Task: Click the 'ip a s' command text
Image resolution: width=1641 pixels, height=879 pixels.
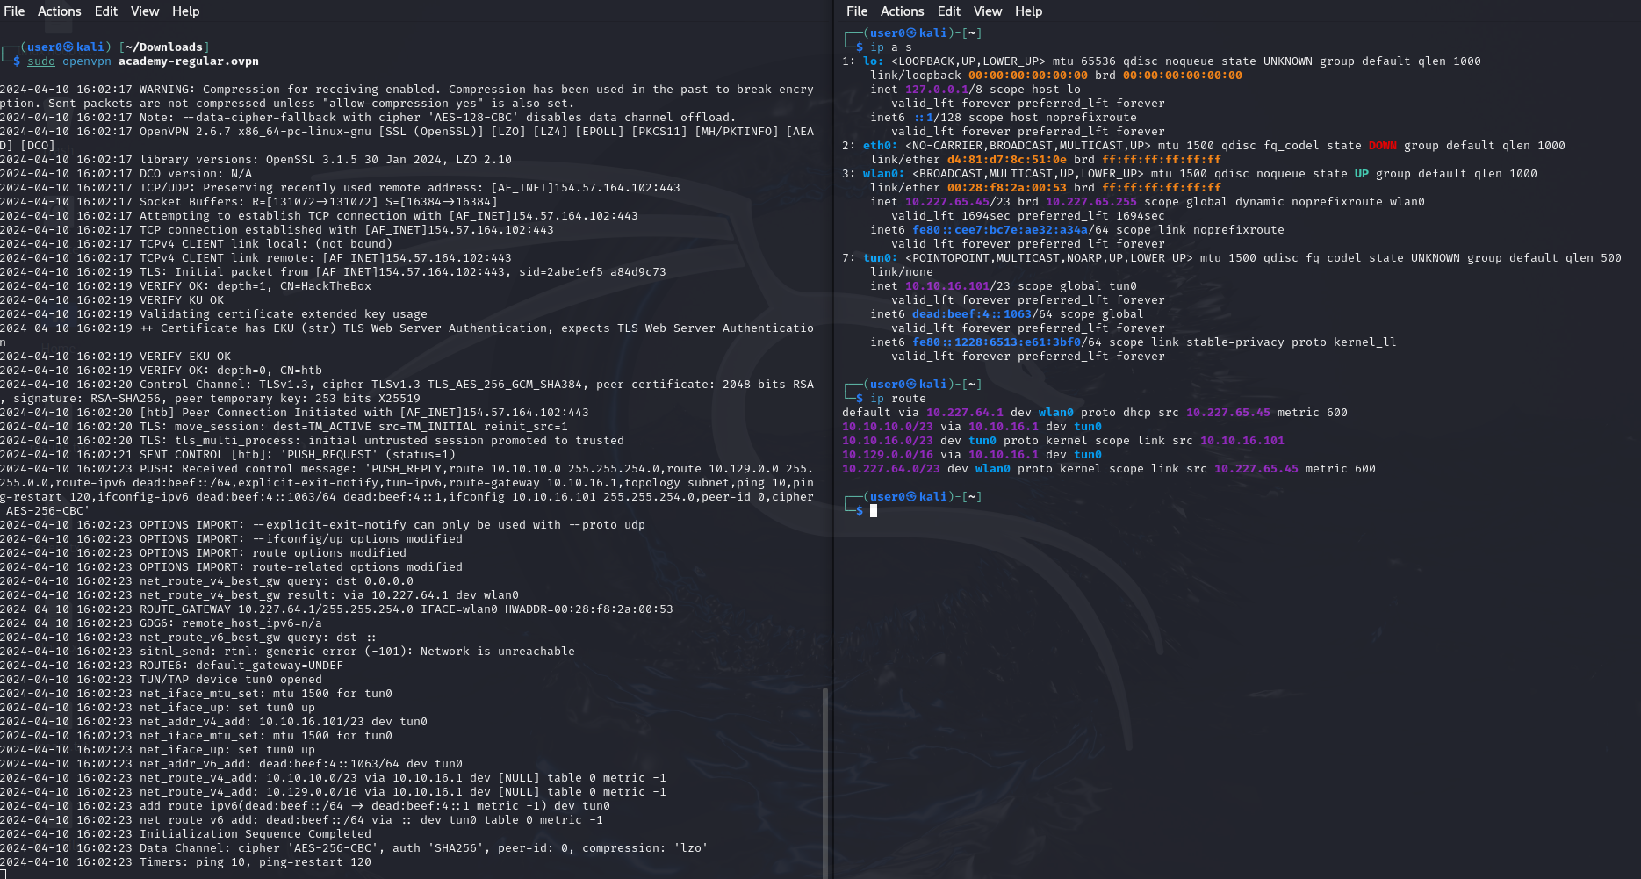Action: (x=891, y=47)
